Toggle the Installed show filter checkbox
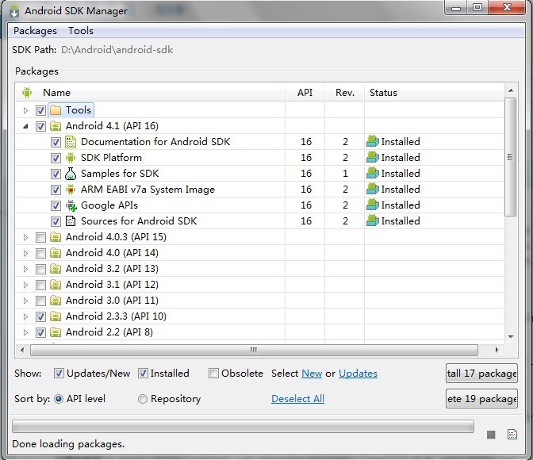 [143, 374]
